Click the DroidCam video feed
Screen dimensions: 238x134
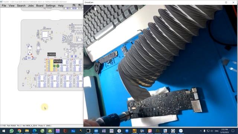160,66
